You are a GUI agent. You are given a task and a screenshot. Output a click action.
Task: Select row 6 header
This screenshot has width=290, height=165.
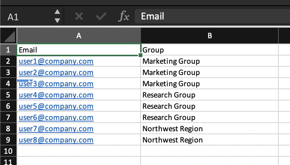8,106
